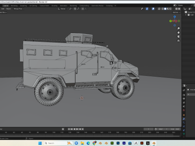The width and height of the screenshot is (195, 146).
Task: Click the taskbar Search box
Action: tap(58, 143)
